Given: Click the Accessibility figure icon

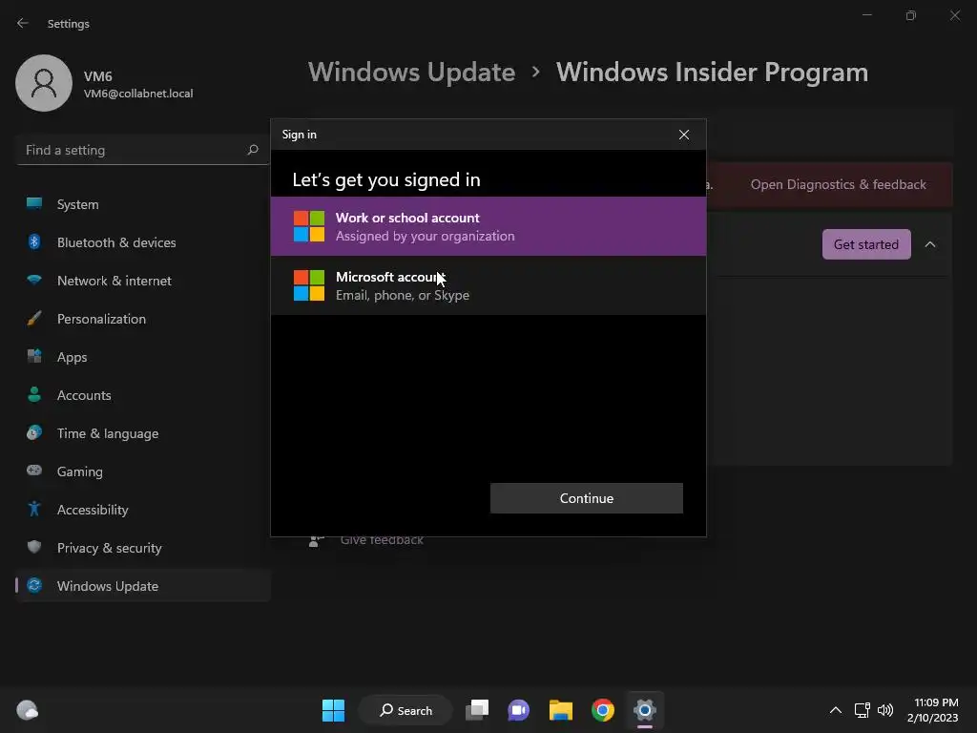Looking at the screenshot, I should click(x=34, y=510).
